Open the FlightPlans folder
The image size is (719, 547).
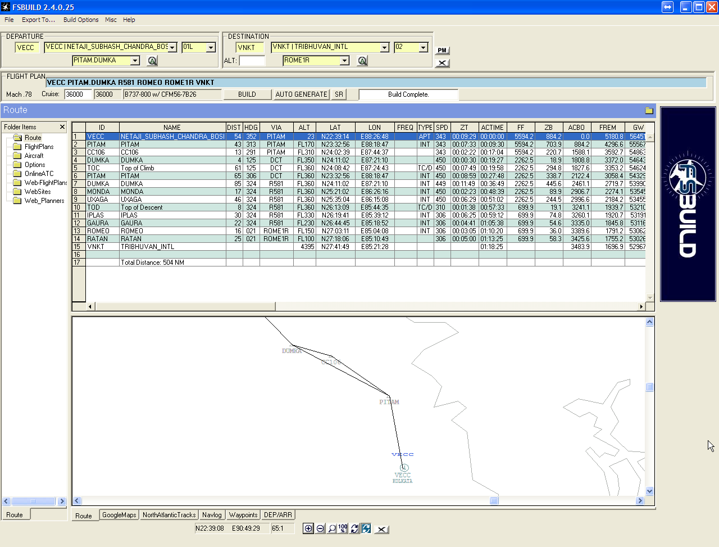pos(33,147)
